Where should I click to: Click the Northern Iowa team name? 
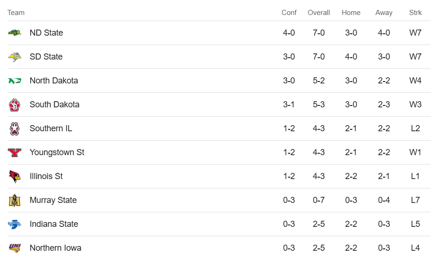[x=55, y=248]
